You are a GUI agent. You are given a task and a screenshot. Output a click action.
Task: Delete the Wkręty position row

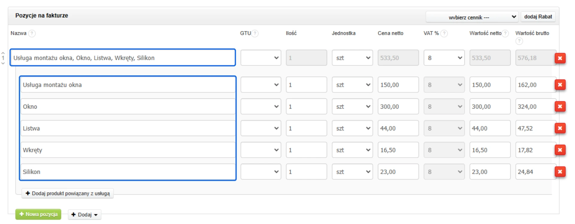(x=560, y=150)
